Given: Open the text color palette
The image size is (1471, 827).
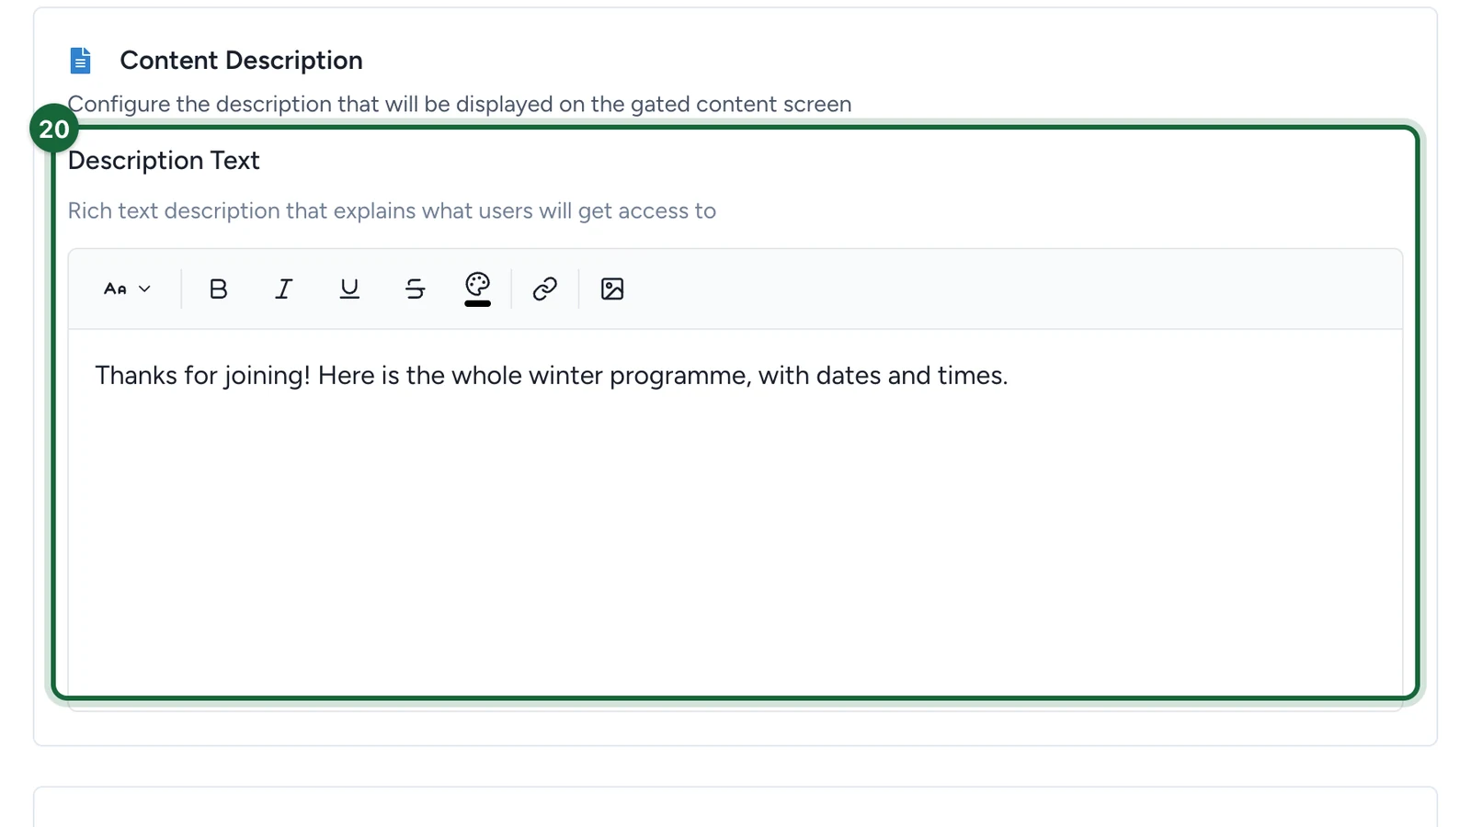Looking at the screenshot, I should coord(478,289).
